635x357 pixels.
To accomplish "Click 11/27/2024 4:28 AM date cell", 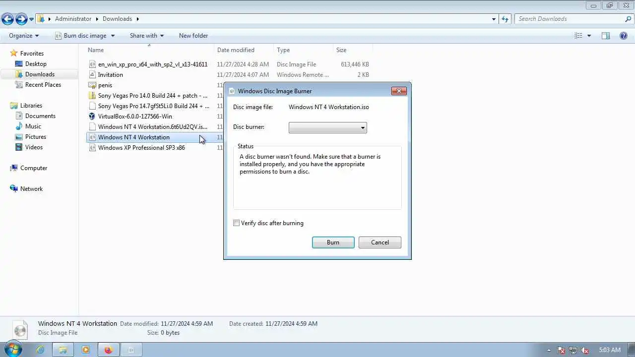I will (x=243, y=64).
